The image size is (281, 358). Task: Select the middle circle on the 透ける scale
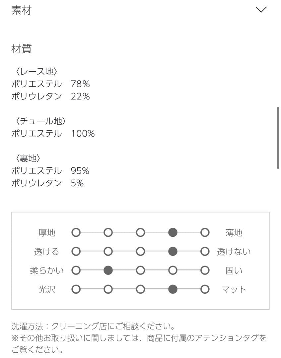point(140,251)
